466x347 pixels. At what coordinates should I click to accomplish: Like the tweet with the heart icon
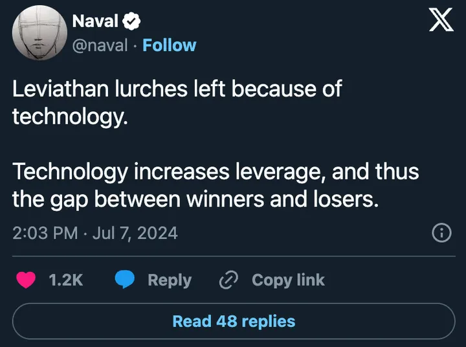[25, 280]
